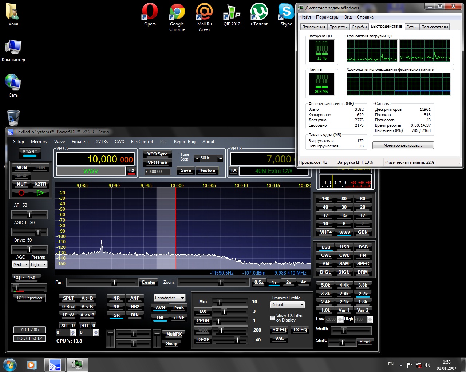Open the Windows Start orb
Screen dimensions: 466x372
[9, 364]
